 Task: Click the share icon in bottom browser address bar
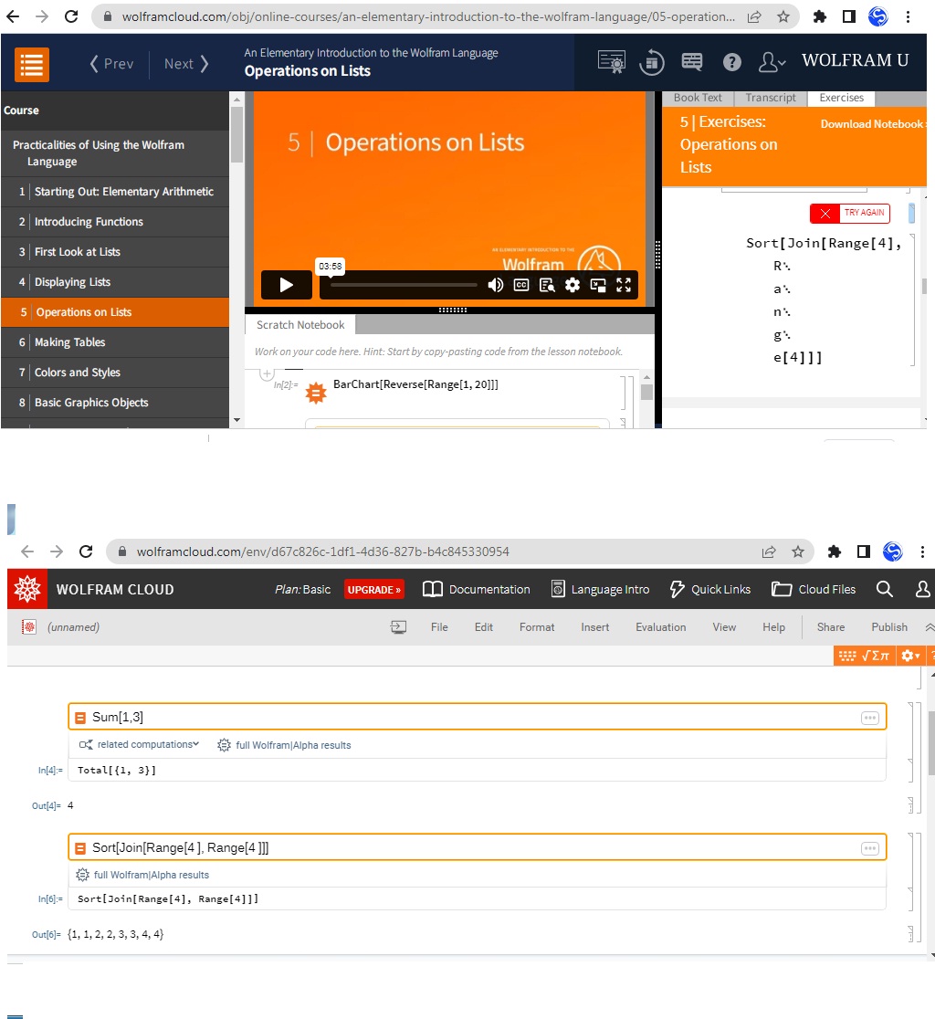(x=769, y=552)
